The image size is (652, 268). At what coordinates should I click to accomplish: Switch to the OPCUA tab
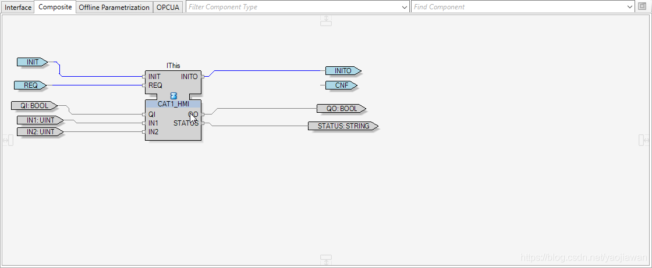(168, 8)
